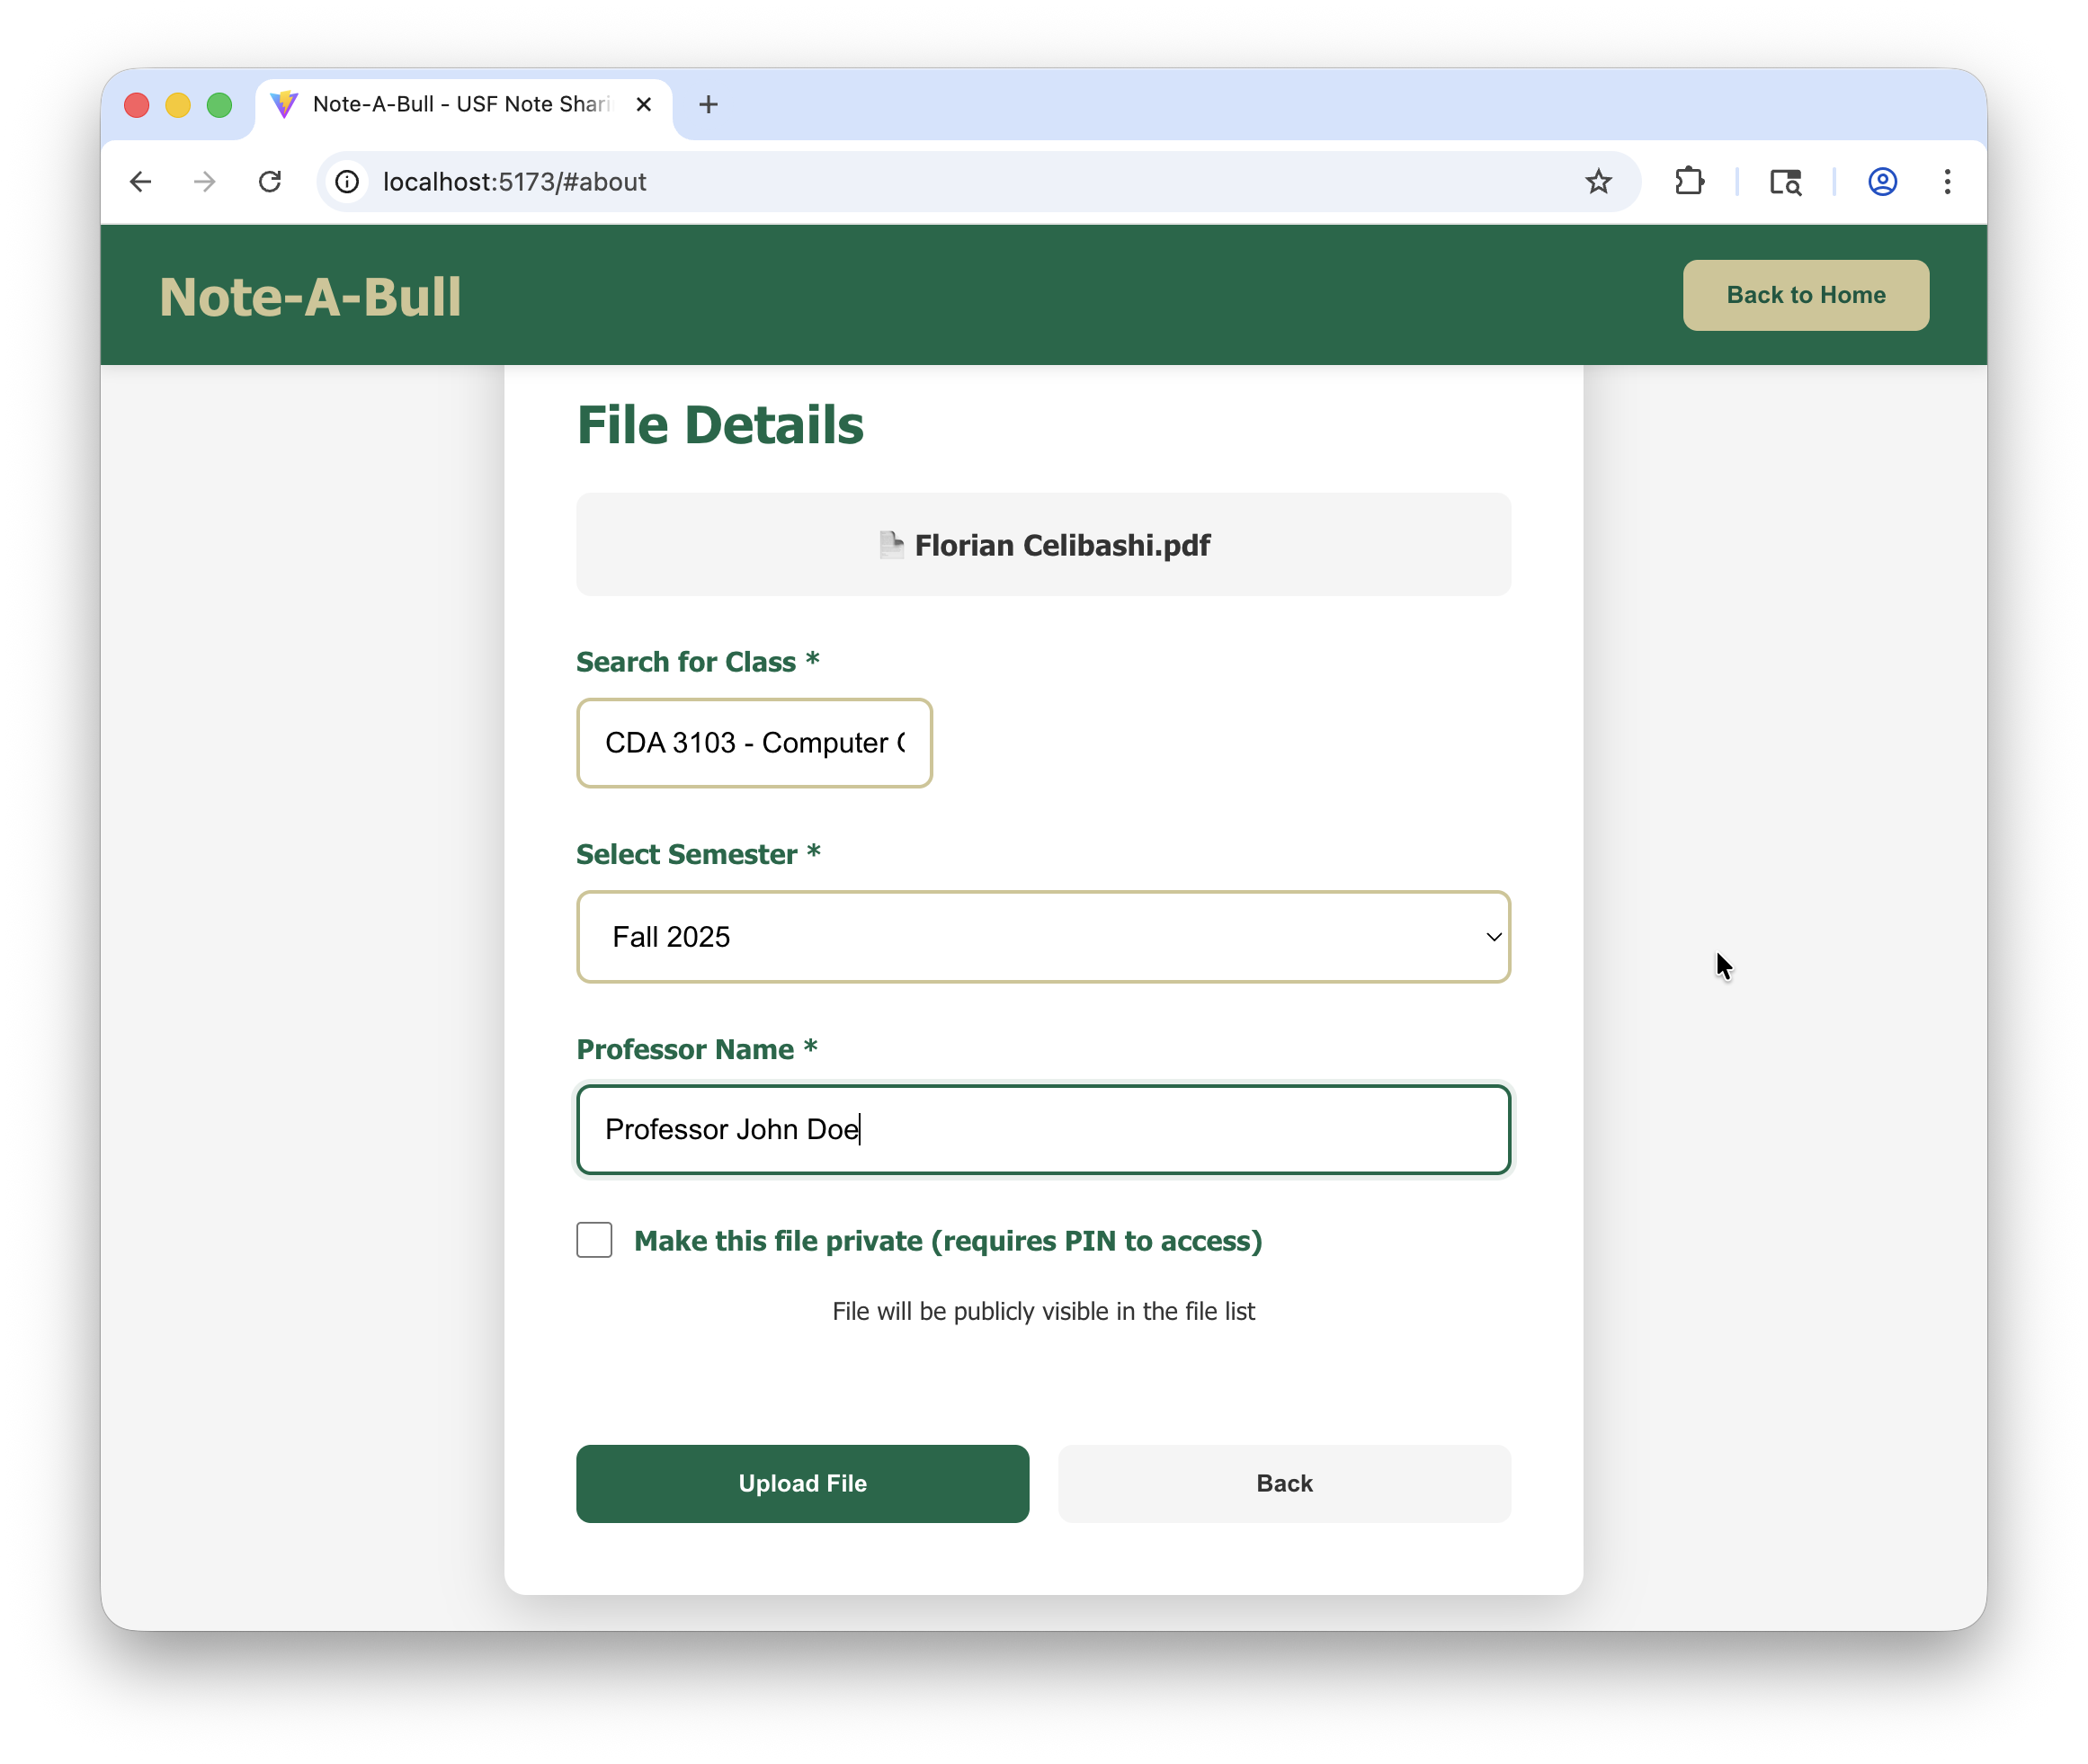Click the tab search screen icon
This screenshot has height=1764, width=2088.
1785,182
